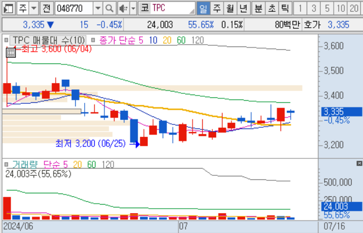Click the 80백만 trading value text
This screenshot has height=233, width=363.
point(287,24)
